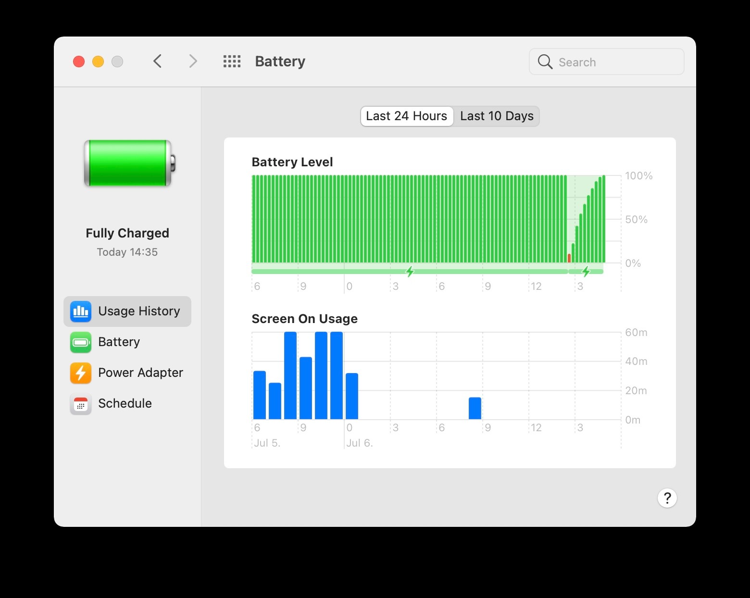Show all preferences via grid icon
Screen dimensions: 750x598
pos(232,62)
